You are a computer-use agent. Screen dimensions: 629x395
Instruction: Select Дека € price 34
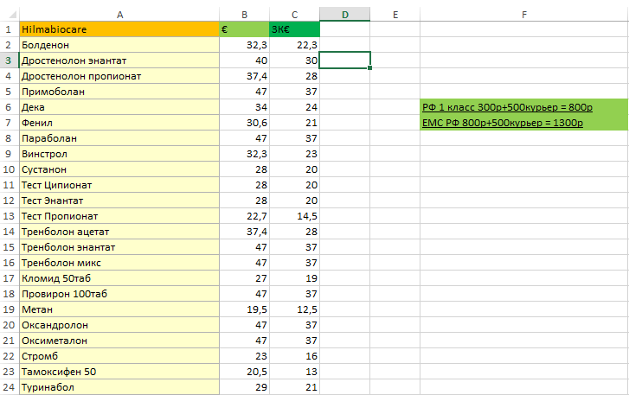[x=244, y=107]
